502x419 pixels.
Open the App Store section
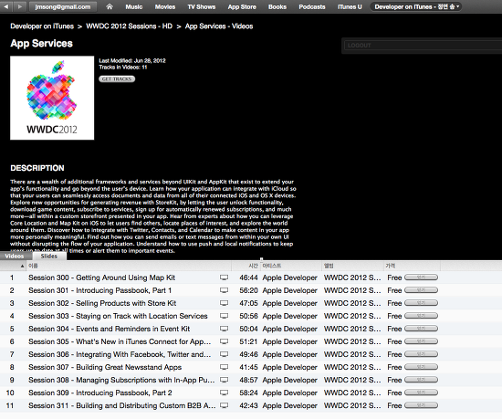click(242, 6)
